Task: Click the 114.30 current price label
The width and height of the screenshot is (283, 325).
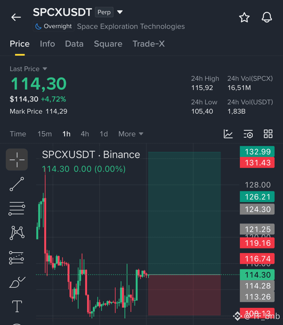Action: [257, 275]
